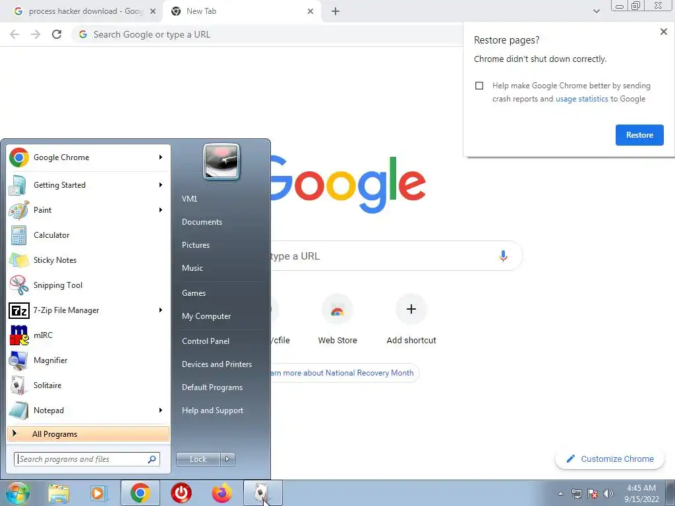Click Customize Chrome button
The image size is (675, 506).
(x=610, y=459)
